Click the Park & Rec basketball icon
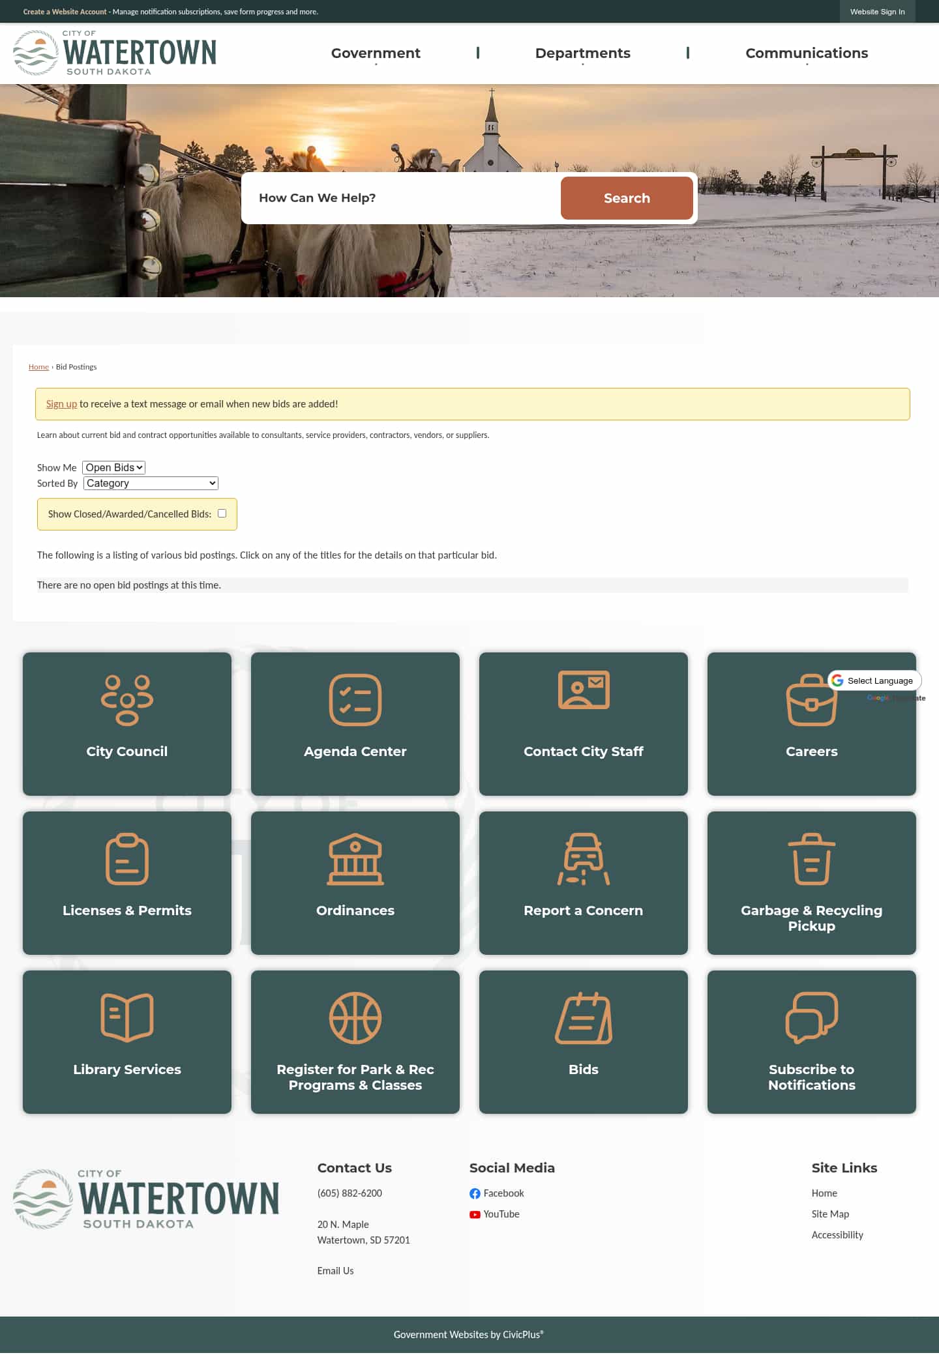Viewport: 939px width, 1355px height. point(355,1018)
